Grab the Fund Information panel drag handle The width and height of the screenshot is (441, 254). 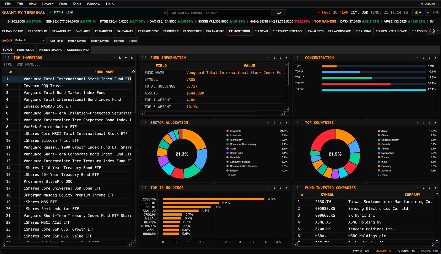[144, 58]
